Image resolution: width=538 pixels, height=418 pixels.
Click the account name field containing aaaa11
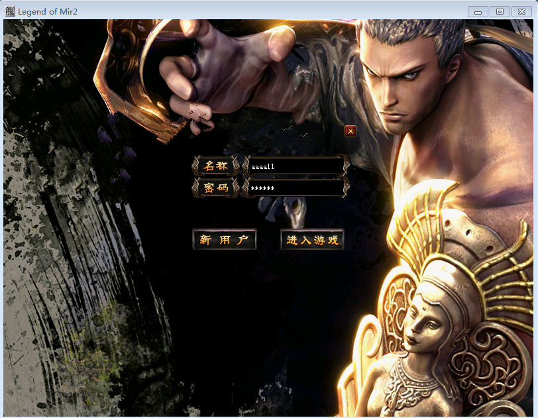[x=296, y=166]
